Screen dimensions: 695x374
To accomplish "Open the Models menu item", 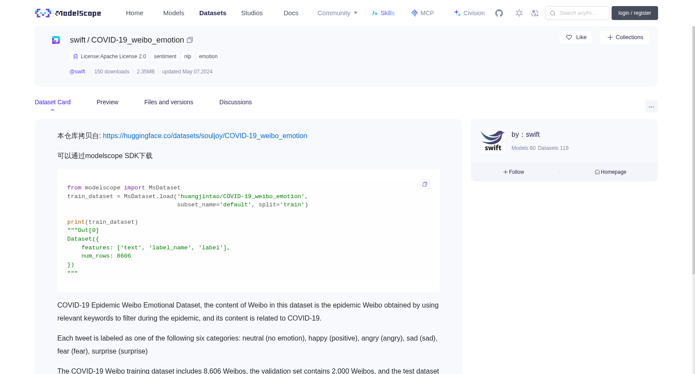I will coord(174,13).
